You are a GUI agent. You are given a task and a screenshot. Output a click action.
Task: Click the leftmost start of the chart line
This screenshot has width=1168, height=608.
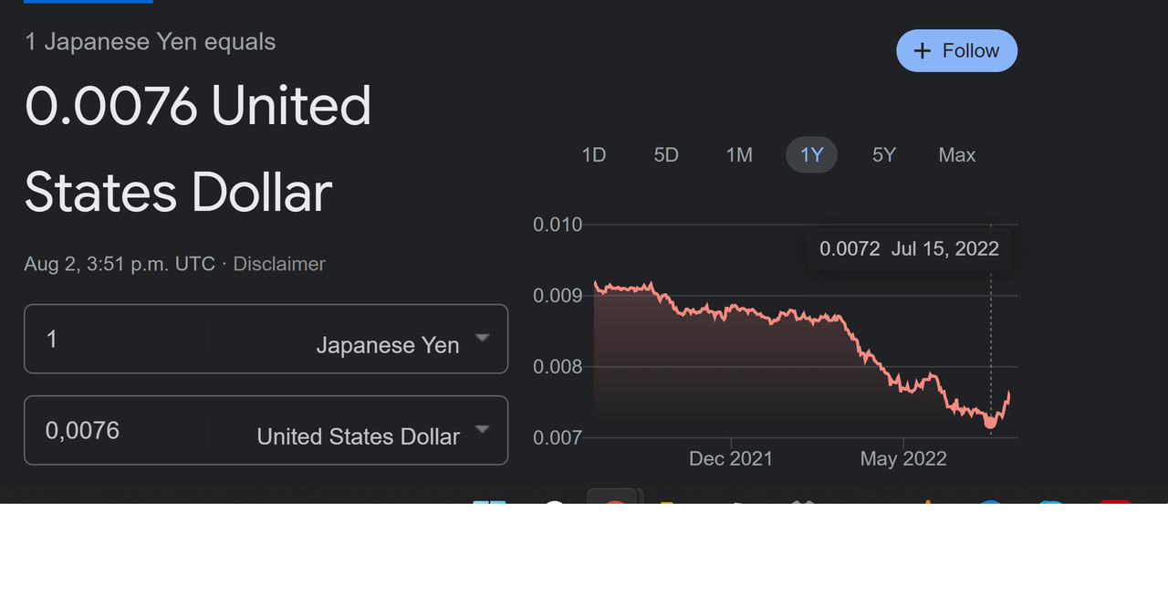click(x=595, y=283)
